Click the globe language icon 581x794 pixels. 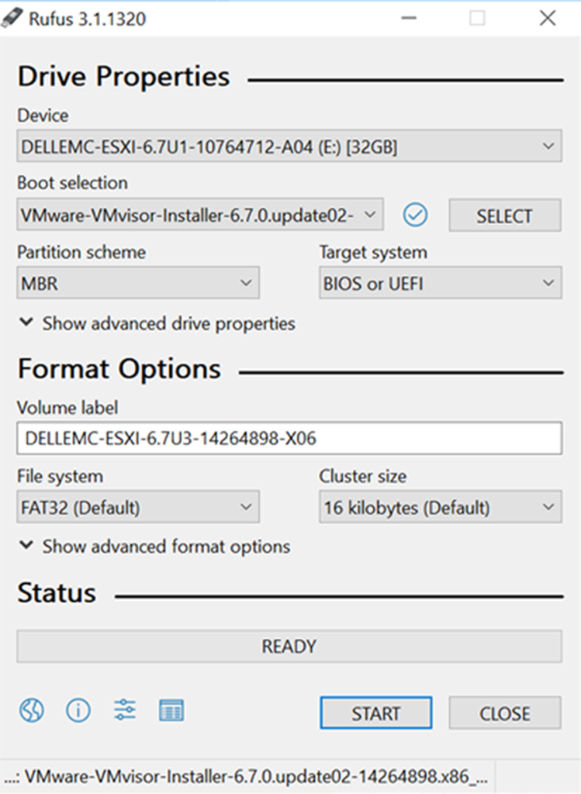click(x=32, y=709)
